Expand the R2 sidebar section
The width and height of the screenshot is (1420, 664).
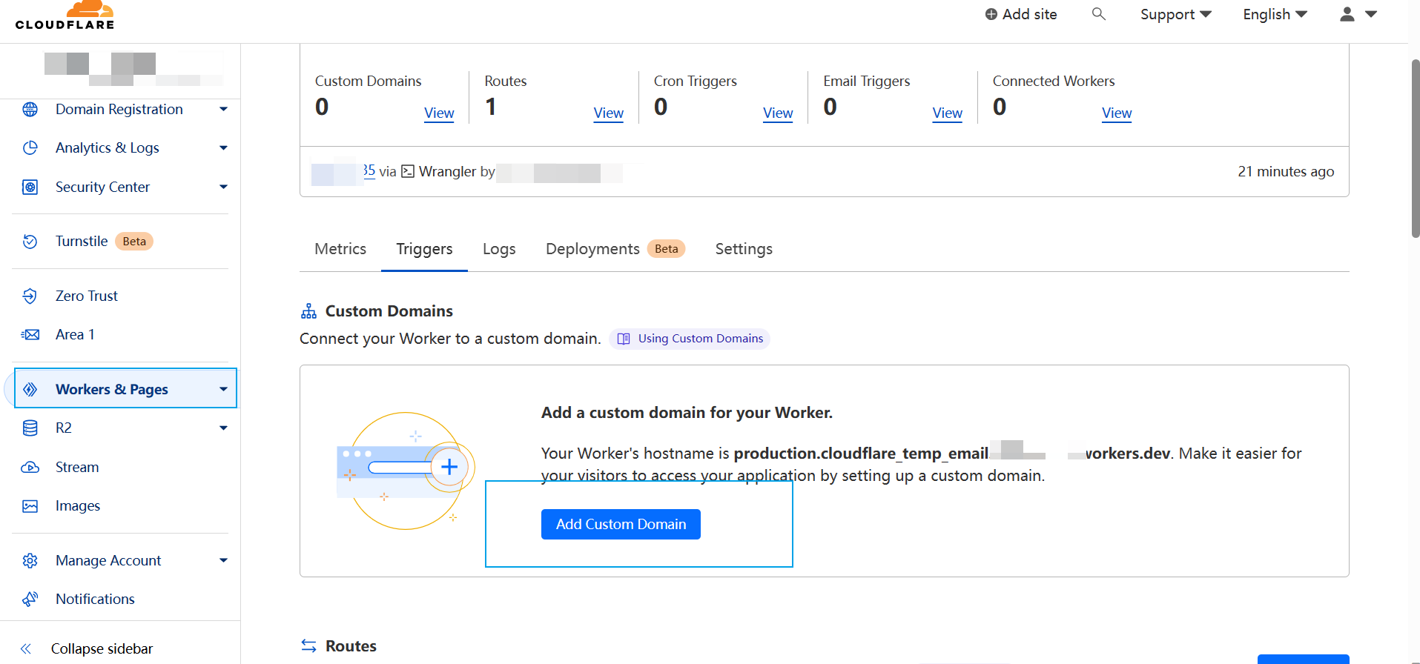click(223, 428)
